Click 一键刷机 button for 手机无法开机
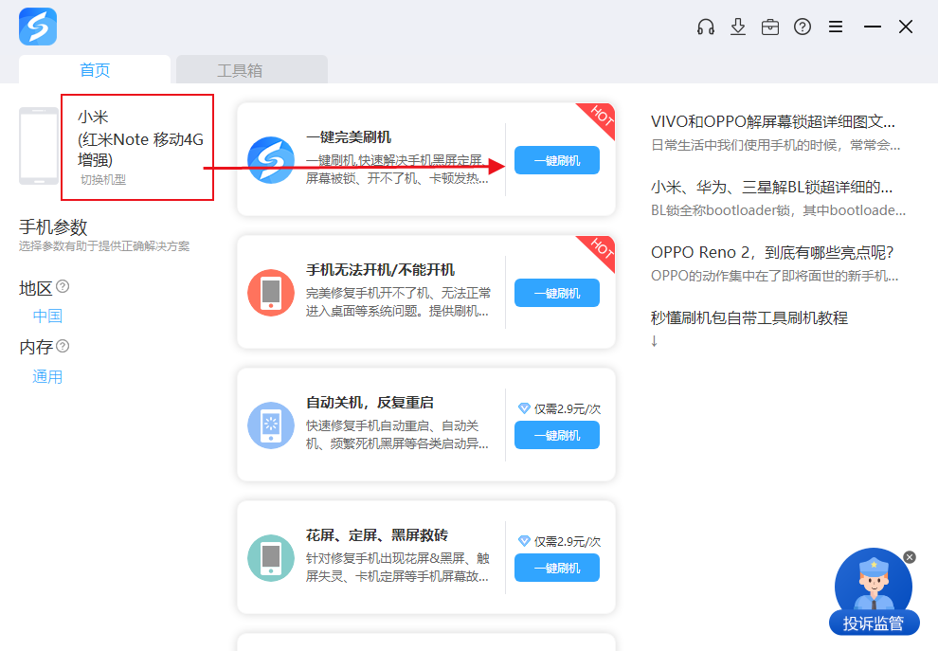This screenshot has height=651, width=938. tap(557, 293)
